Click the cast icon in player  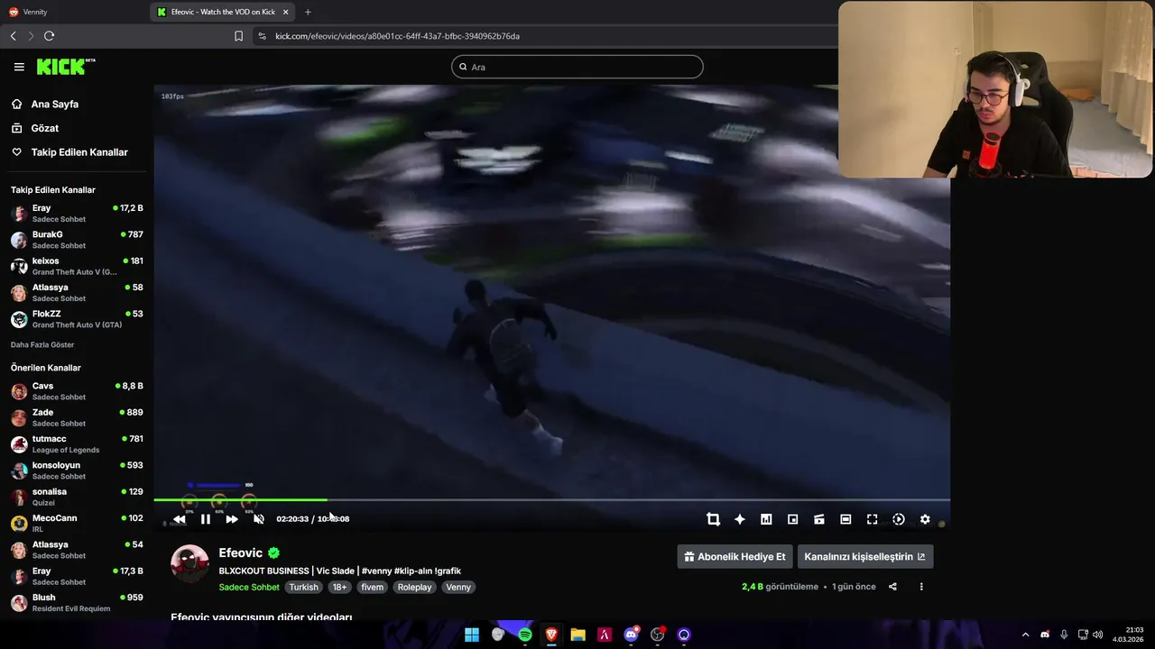coord(819,519)
